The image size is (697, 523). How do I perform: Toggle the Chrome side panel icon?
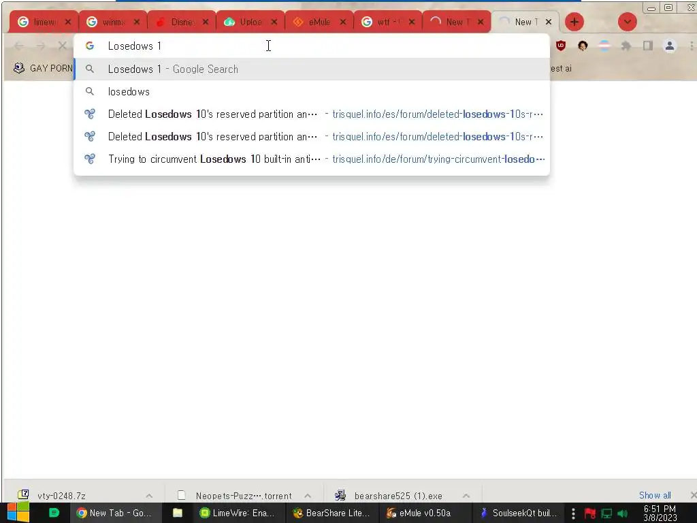click(648, 46)
